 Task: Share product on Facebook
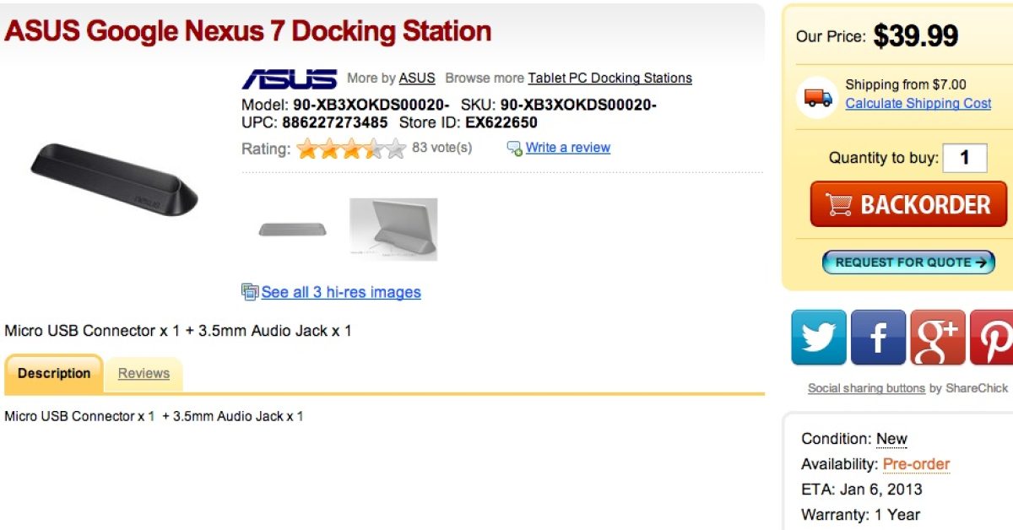[878, 338]
